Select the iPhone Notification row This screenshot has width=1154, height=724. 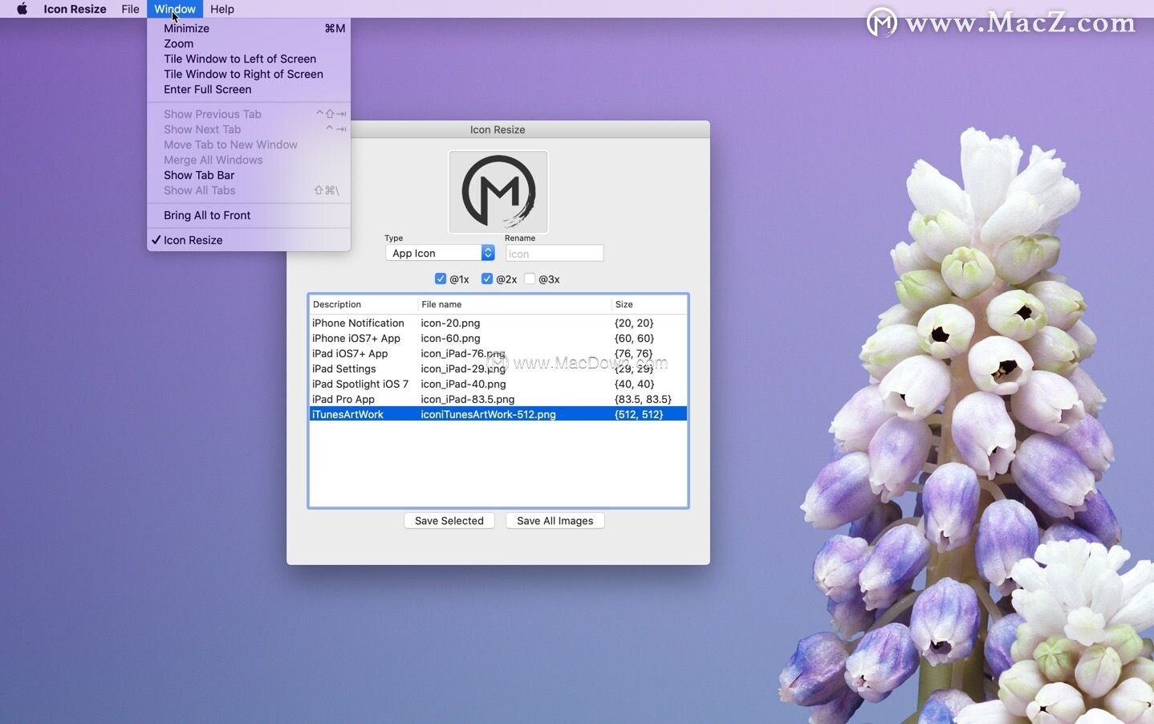(498, 323)
